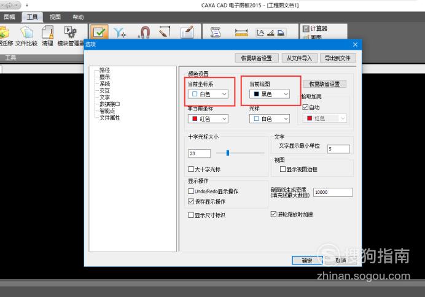Click the File Compare (文件比较) icon
This screenshot has width=425, height=297.
pos(27,33)
